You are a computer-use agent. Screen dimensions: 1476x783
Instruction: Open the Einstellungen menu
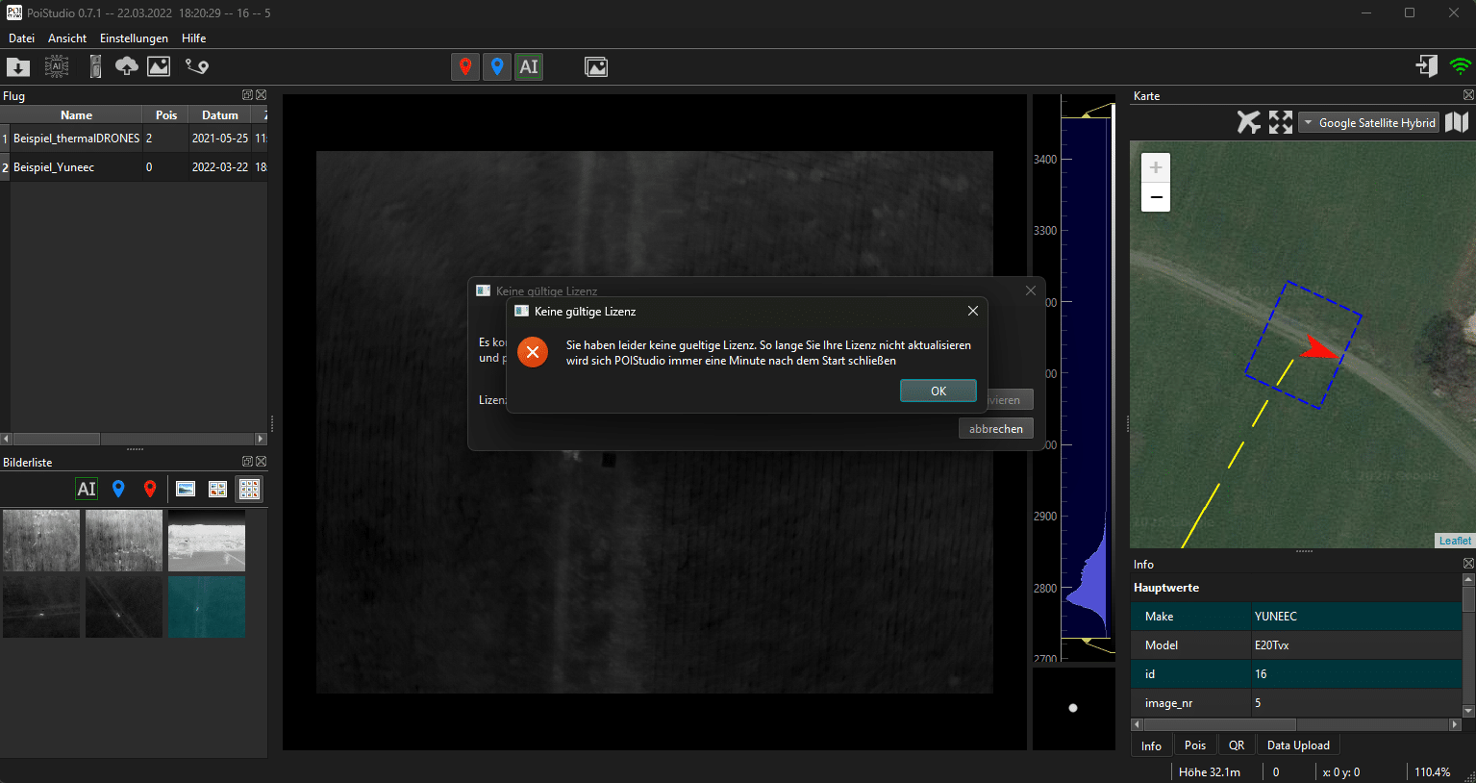(x=134, y=38)
